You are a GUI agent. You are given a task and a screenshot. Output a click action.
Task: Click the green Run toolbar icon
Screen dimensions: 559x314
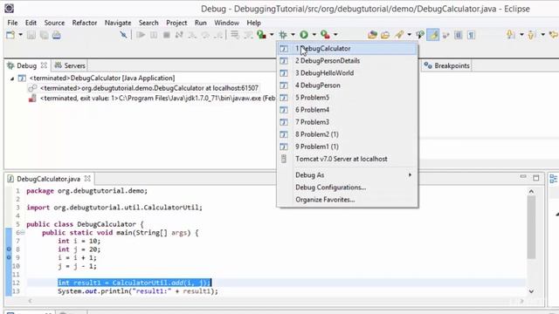tap(304, 35)
